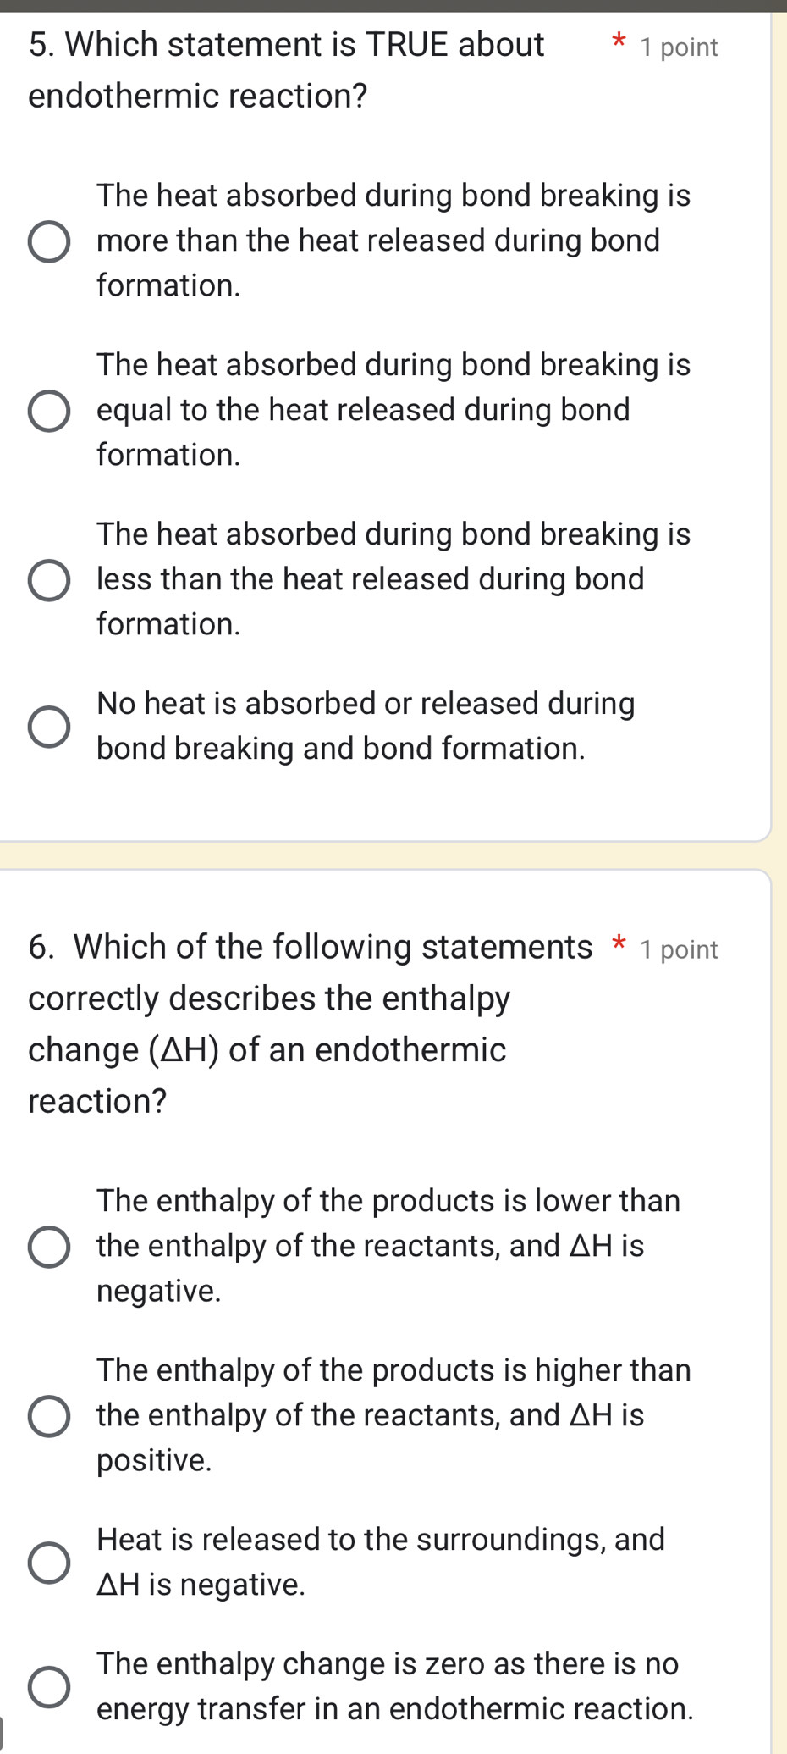Select 'No heat is absorbed or released' option
This screenshot has height=1754, width=787.
pyautogui.click(x=48, y=726)
